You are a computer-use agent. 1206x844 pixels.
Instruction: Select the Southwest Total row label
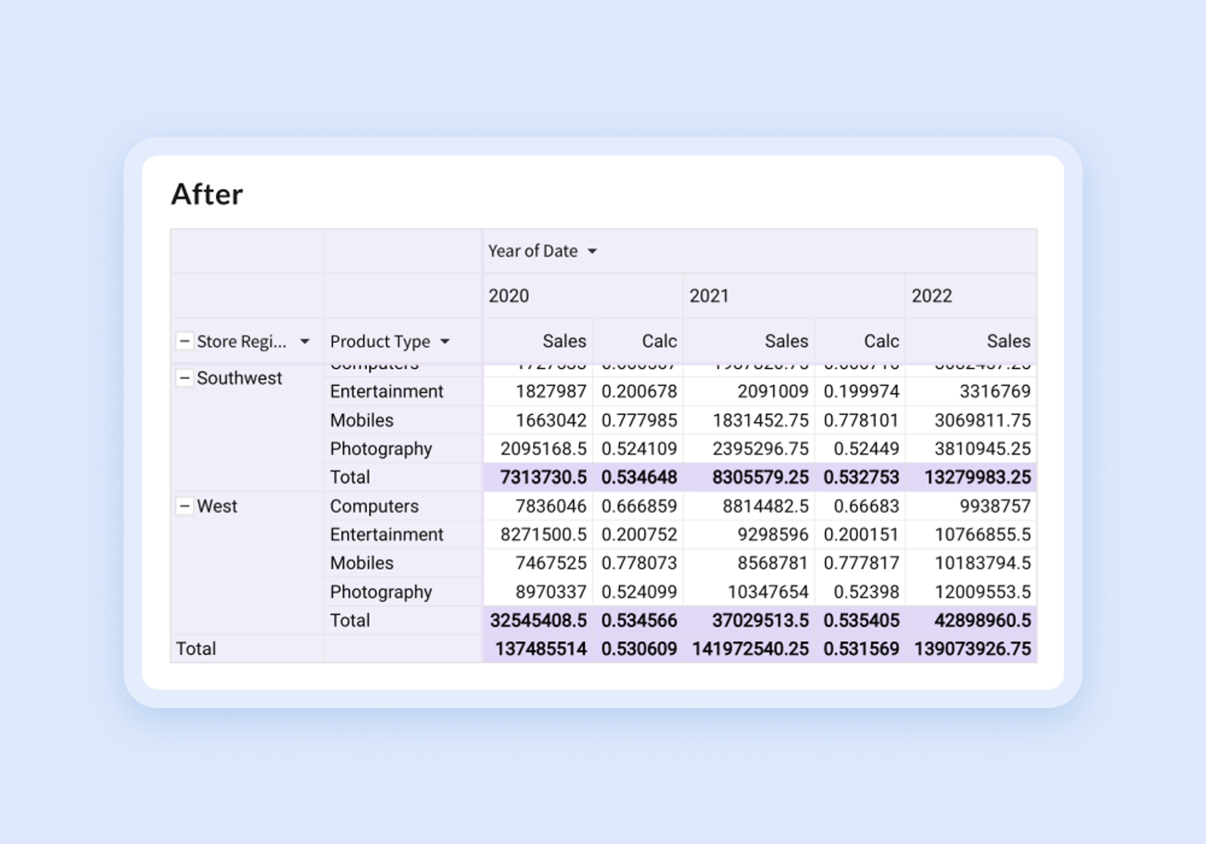(350, 477)
